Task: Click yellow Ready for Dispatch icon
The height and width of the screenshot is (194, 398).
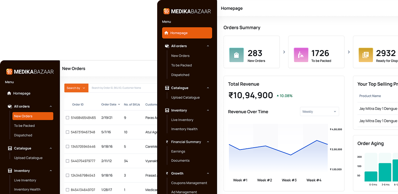Action: [x=366, y=55]
